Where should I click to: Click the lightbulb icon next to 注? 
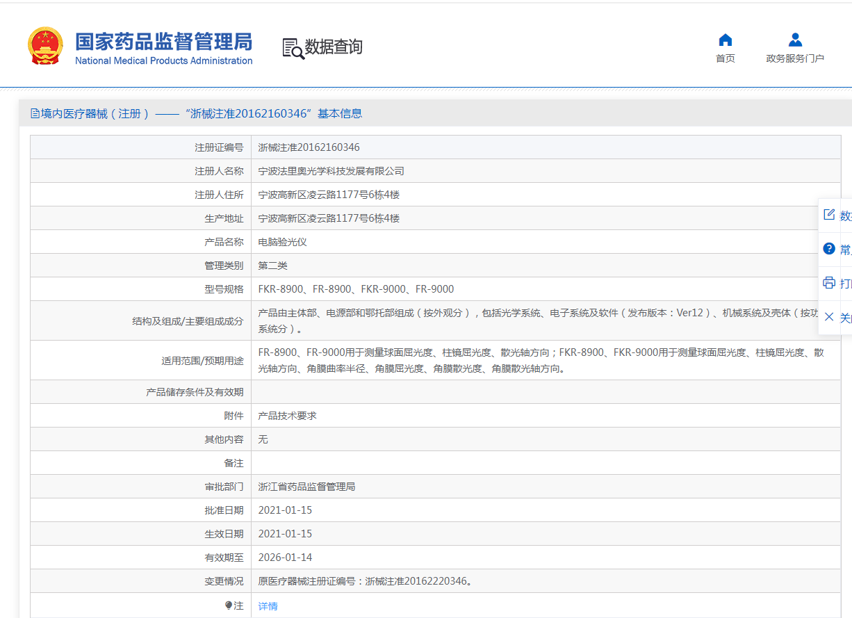click(x=229, y=605)
